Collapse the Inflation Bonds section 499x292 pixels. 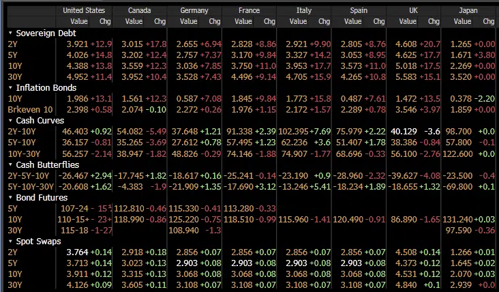pos(10,88)
